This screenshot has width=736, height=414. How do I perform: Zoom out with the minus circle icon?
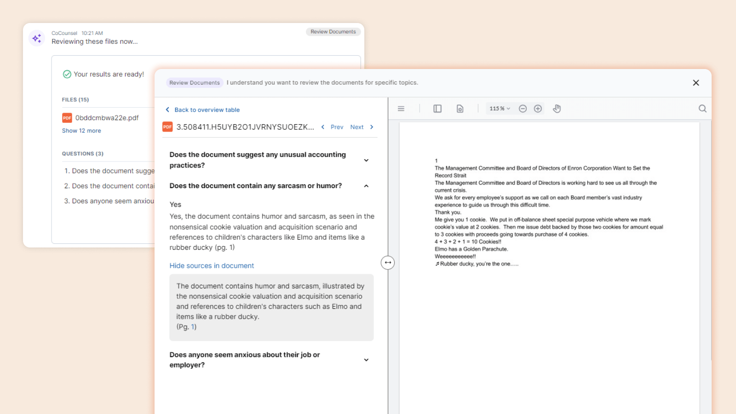tap(523, 109)
